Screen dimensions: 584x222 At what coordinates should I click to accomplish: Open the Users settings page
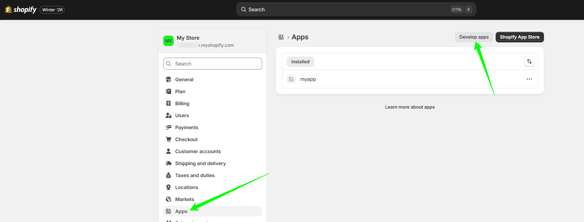pos(182,115)
